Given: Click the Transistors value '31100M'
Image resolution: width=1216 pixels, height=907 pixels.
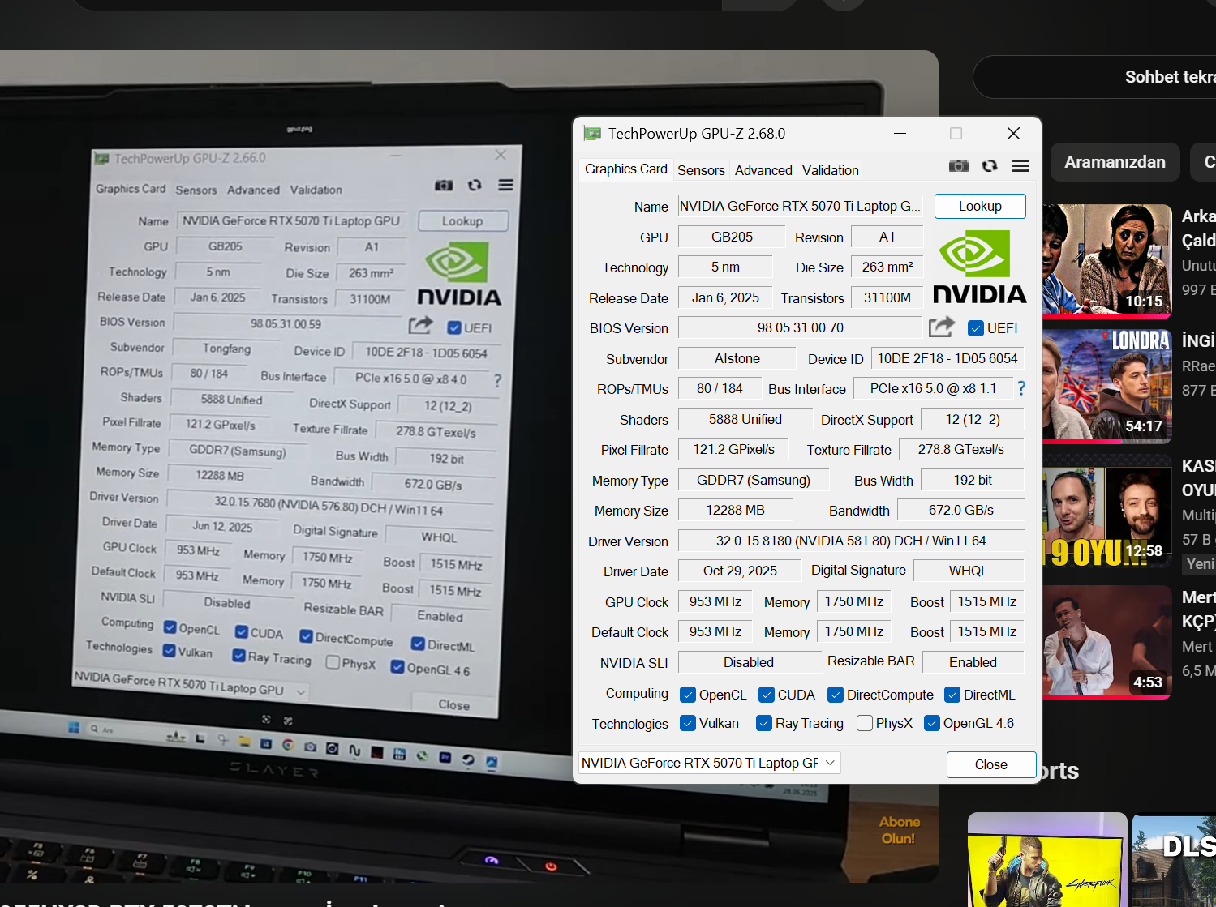Looking at the screenshot, I should click(x=887, y=297).
